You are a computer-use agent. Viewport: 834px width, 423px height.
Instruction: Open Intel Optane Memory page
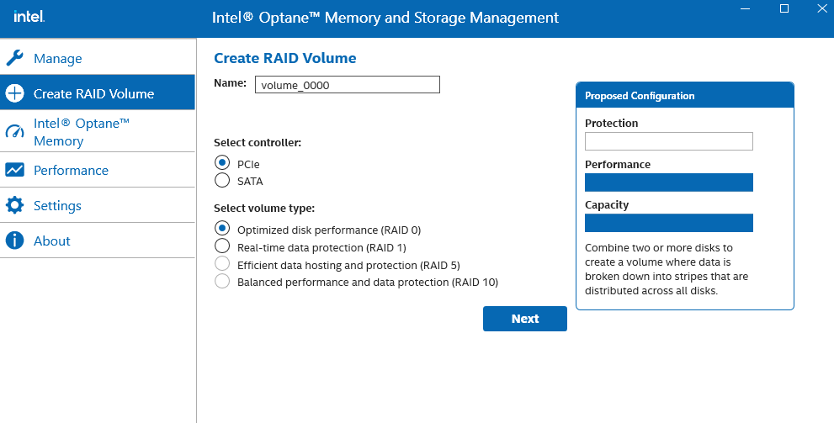98,131
